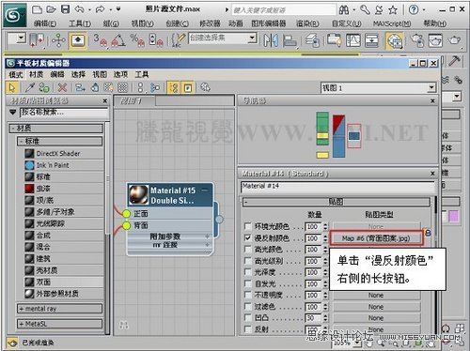
Task: Click the Redo arrow icon
Action: tap(101, 9)
